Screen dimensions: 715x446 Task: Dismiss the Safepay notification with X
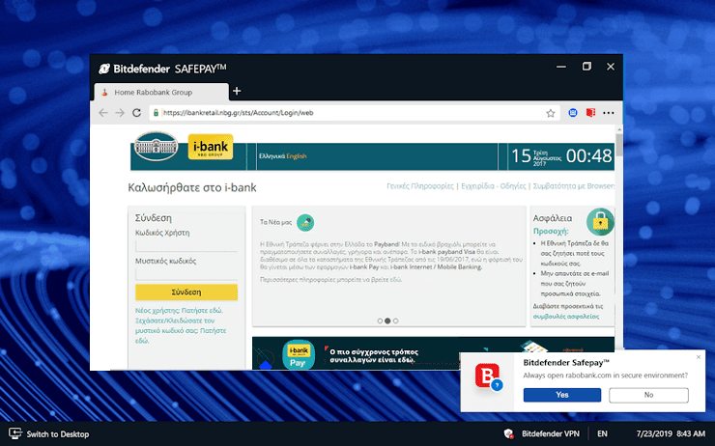click(x=699, y=357)
